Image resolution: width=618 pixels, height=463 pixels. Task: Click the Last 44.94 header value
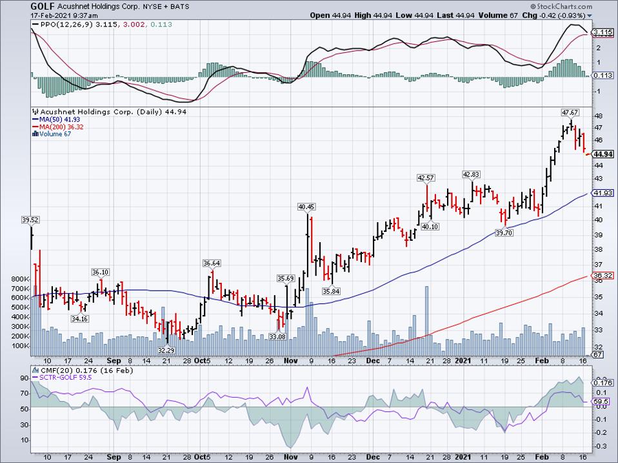pos(454,15)
